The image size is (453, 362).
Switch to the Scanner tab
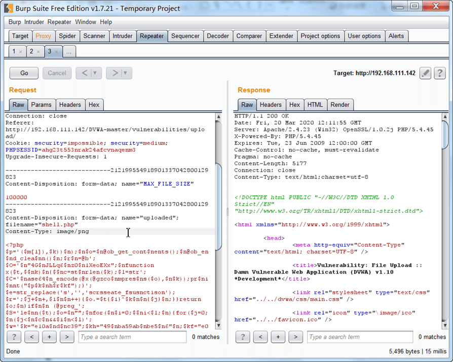click(x=94, y=36)
